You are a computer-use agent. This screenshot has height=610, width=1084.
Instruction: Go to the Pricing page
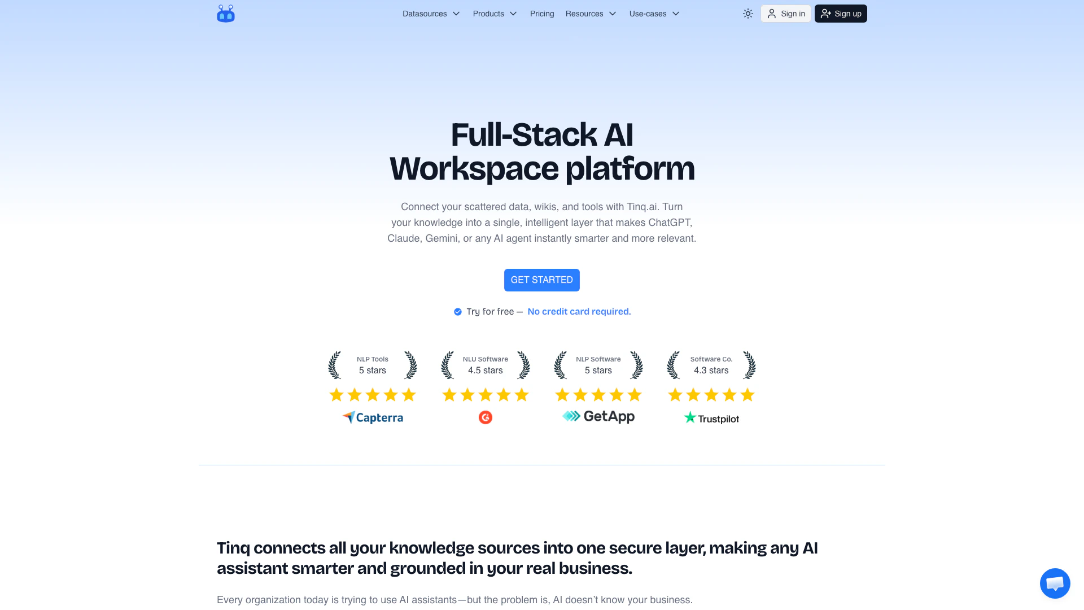(542, 14)
